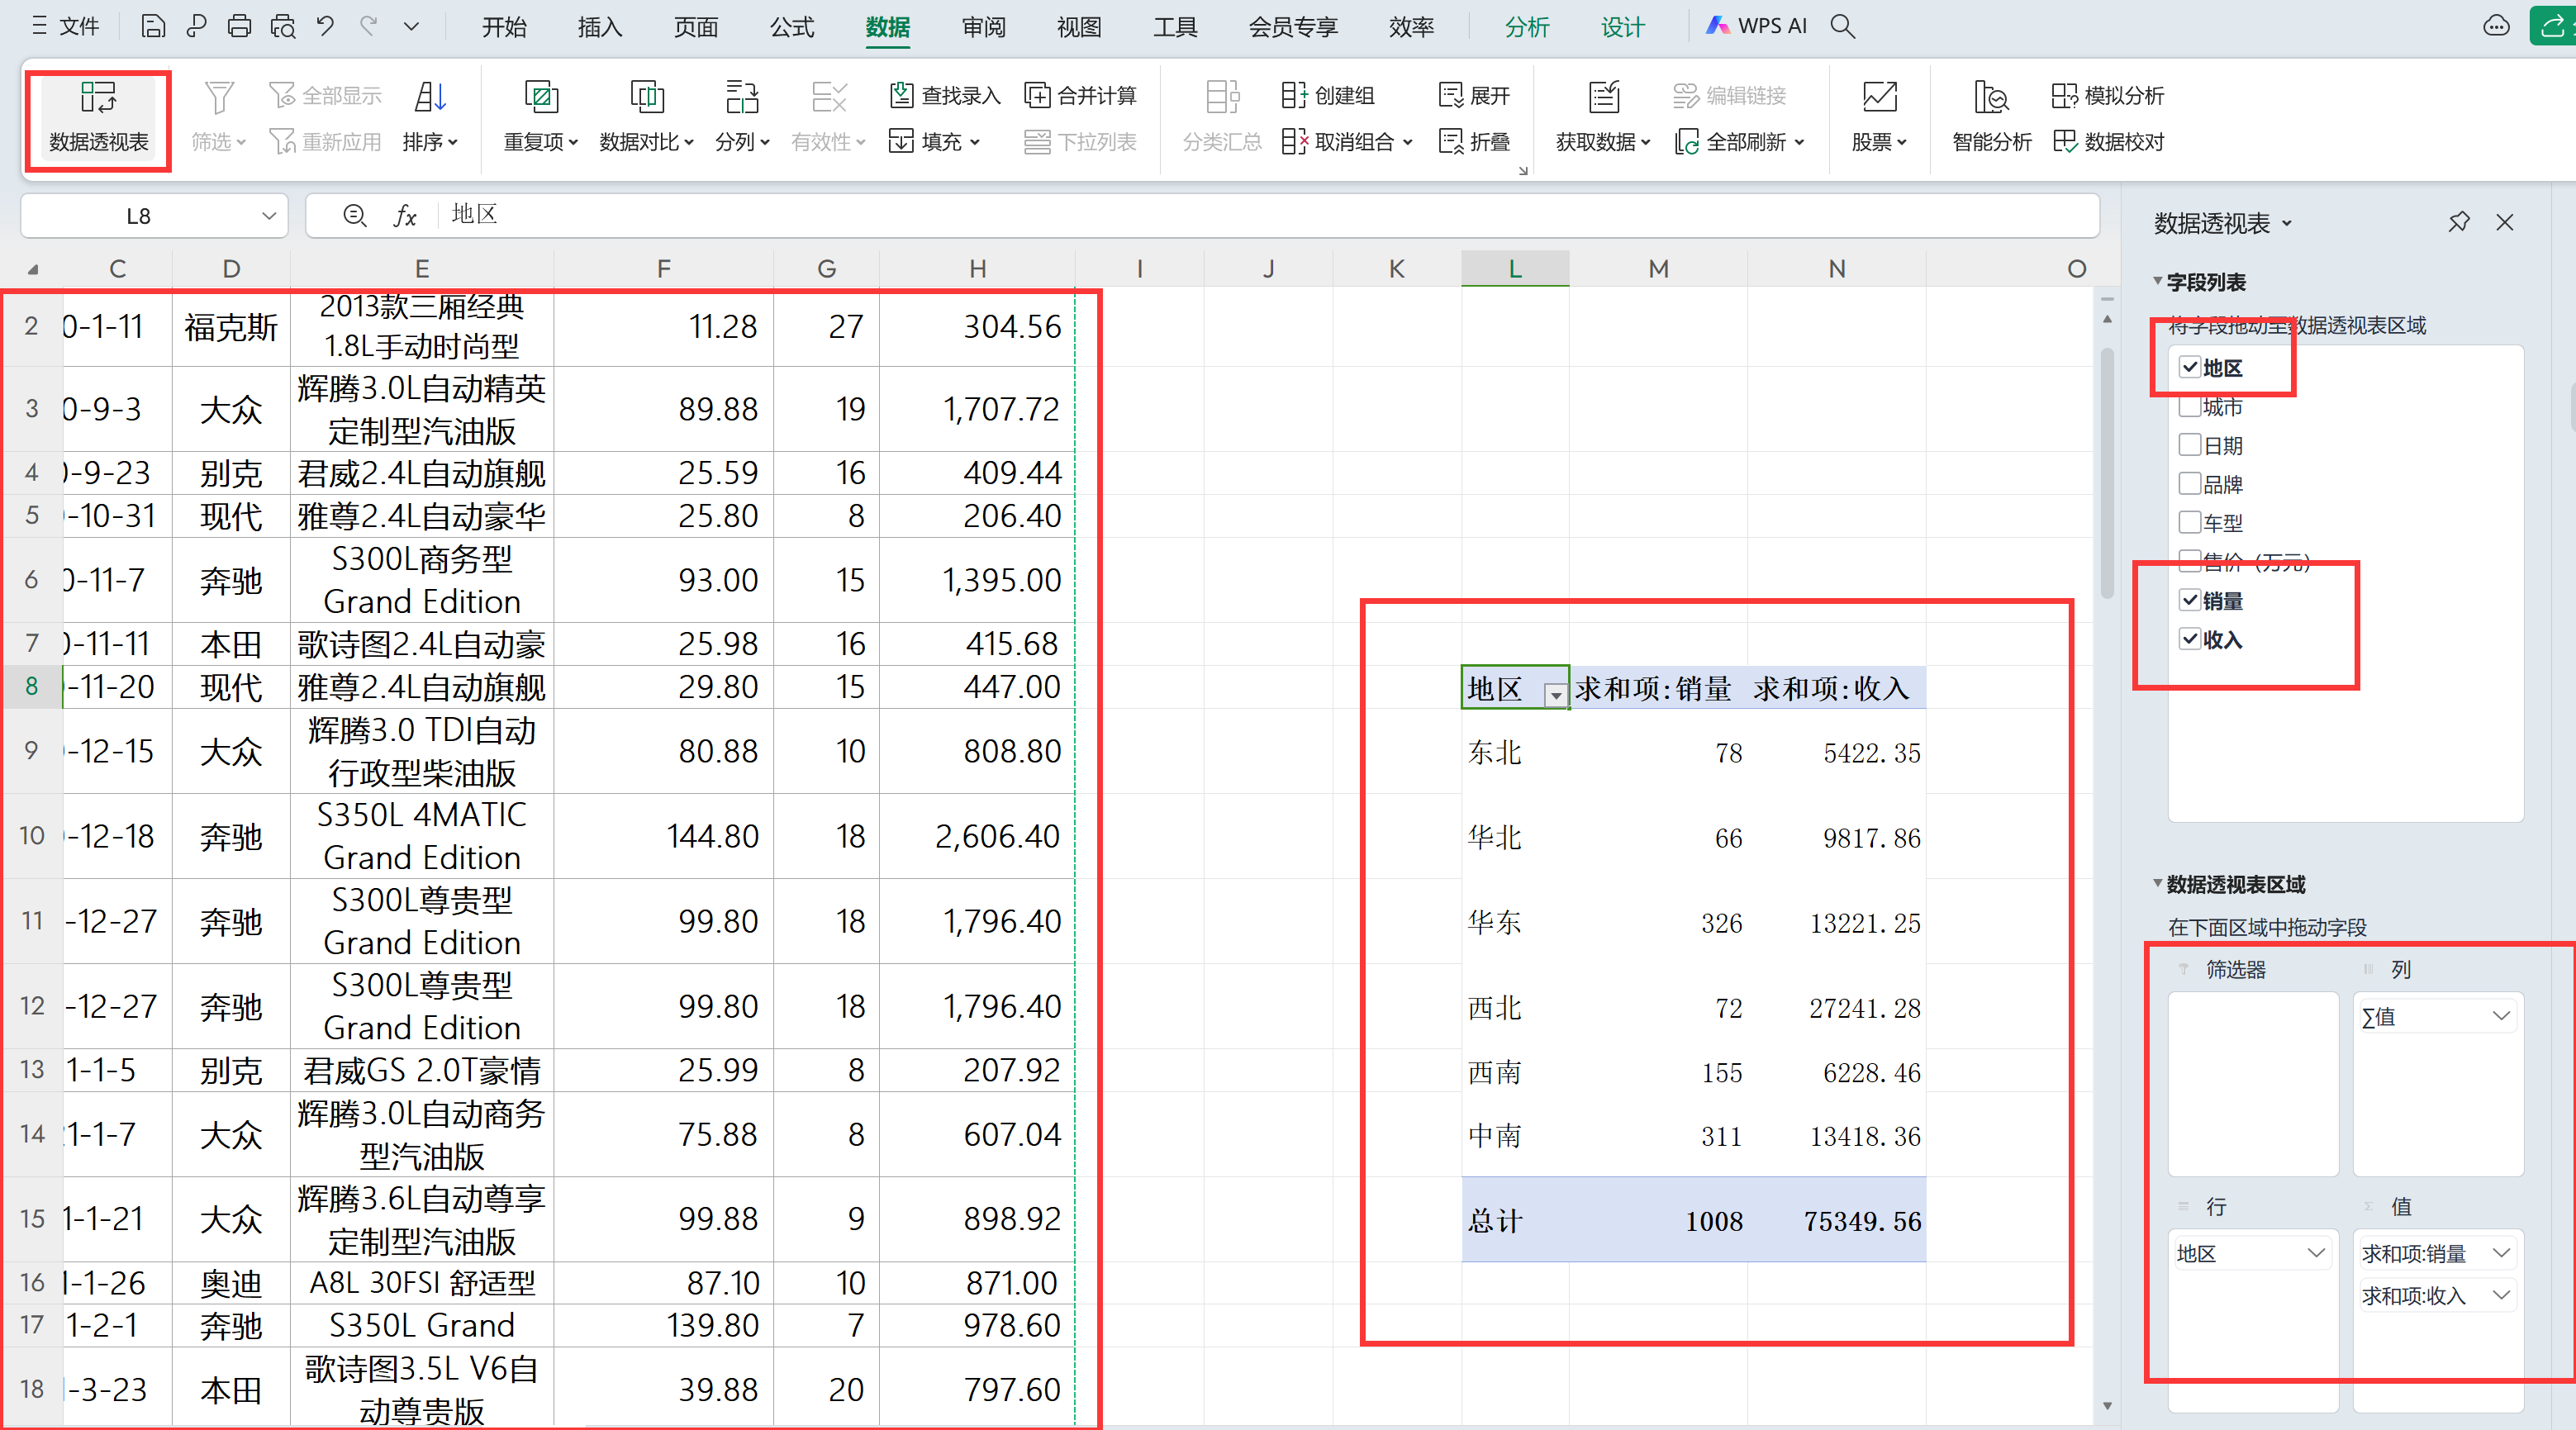Click the Save icon in top toolbar

(x=153, y=26)
